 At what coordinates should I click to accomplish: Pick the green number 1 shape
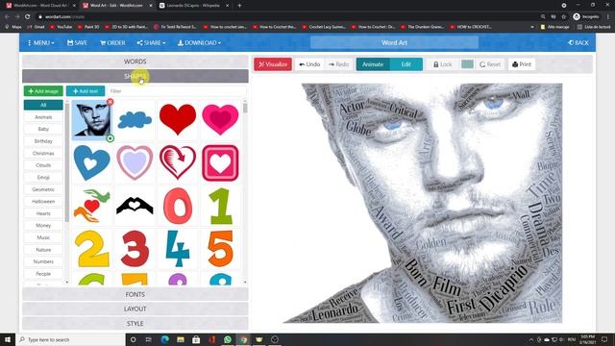220,206
